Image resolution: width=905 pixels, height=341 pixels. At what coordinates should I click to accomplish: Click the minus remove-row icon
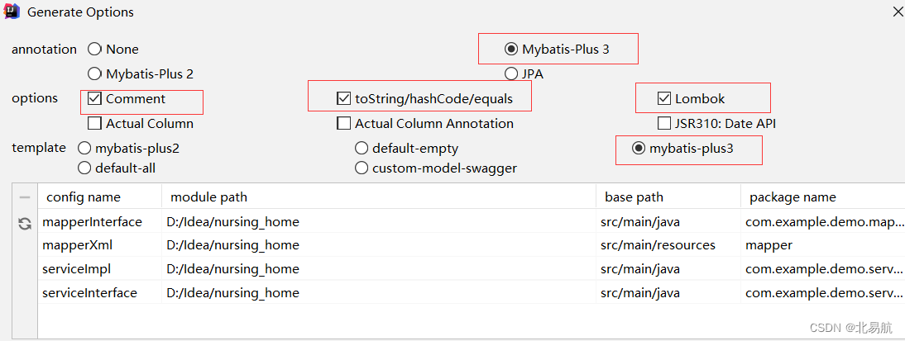[25, 197]
